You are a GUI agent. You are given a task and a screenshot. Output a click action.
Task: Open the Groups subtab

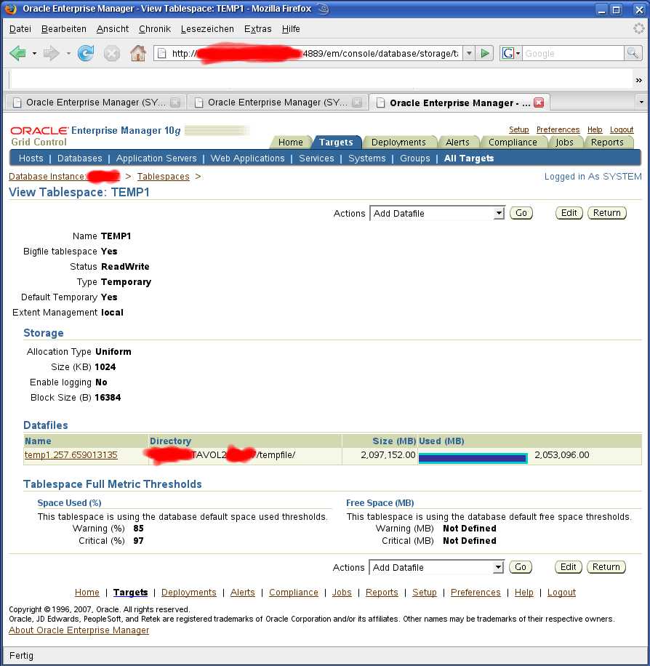click(415, 159)
